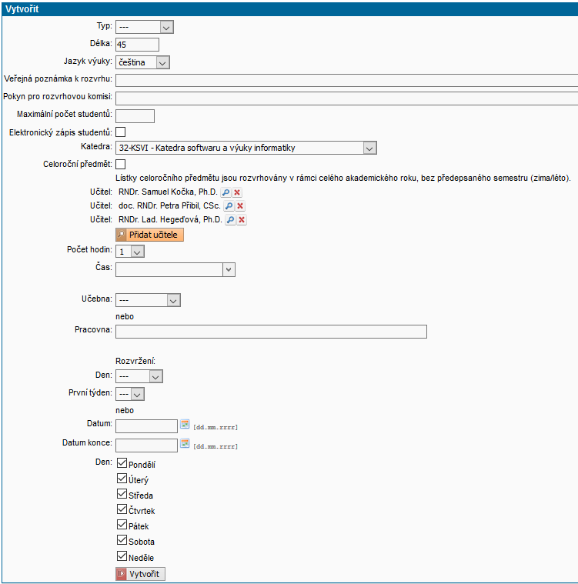Open calendar picker for Datum konce
This screenshot has width=578, height=584.
(185, 443)
